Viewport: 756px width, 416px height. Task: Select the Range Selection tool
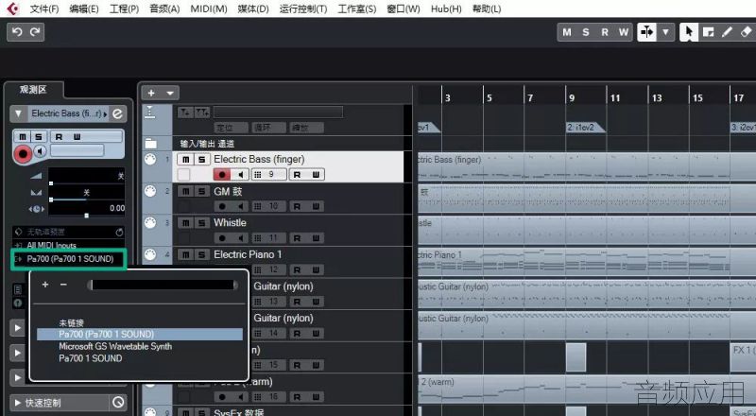(x=708, y=32)
